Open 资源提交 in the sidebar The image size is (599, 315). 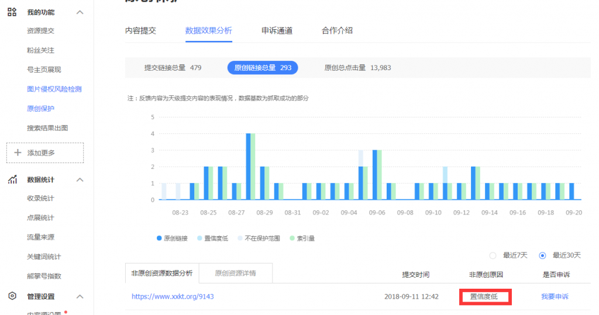(x=40, y=30)
